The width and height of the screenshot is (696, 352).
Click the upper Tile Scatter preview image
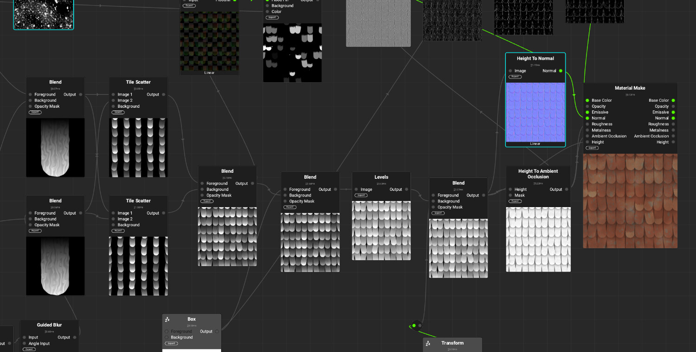click(x=138, y=148)
